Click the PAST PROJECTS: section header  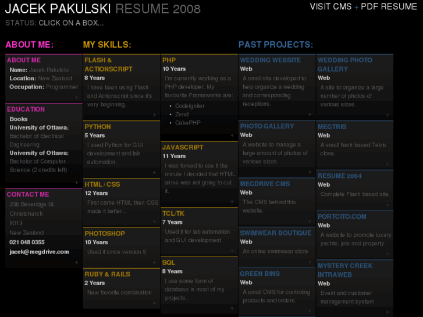pos(276,45)
